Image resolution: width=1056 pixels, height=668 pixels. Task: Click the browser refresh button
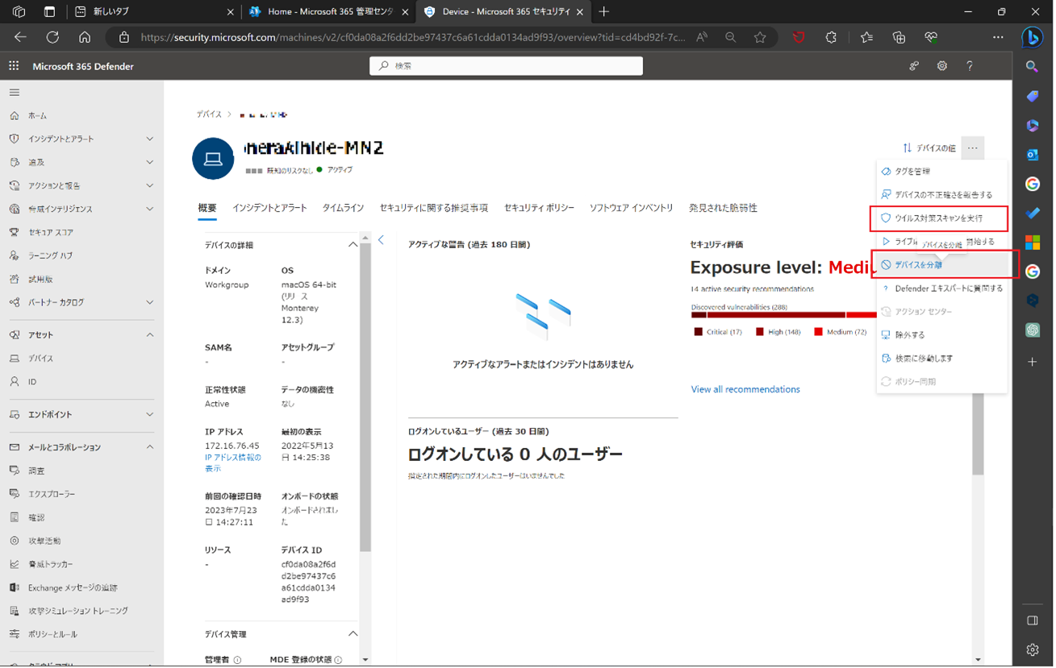52,37
